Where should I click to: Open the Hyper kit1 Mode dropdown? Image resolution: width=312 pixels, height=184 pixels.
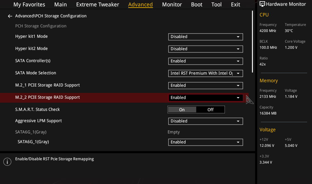click(x=205, y=37)
